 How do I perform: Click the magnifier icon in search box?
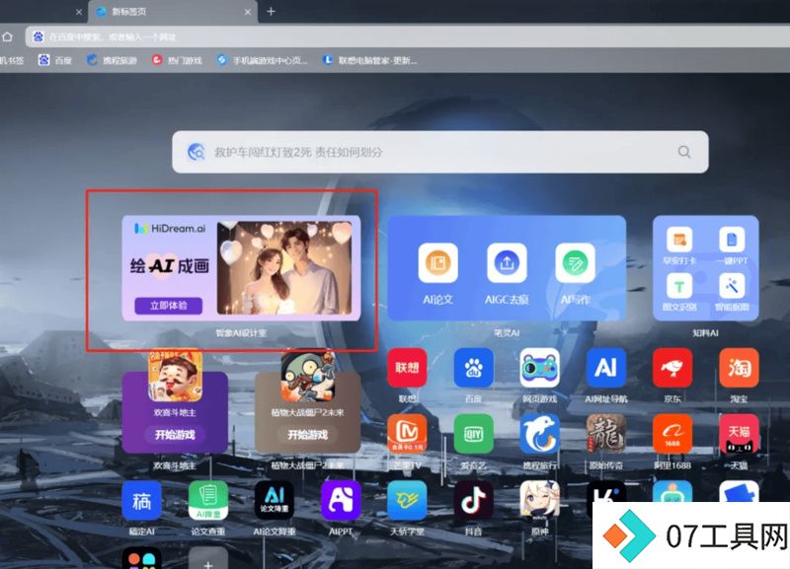point(683,152)
